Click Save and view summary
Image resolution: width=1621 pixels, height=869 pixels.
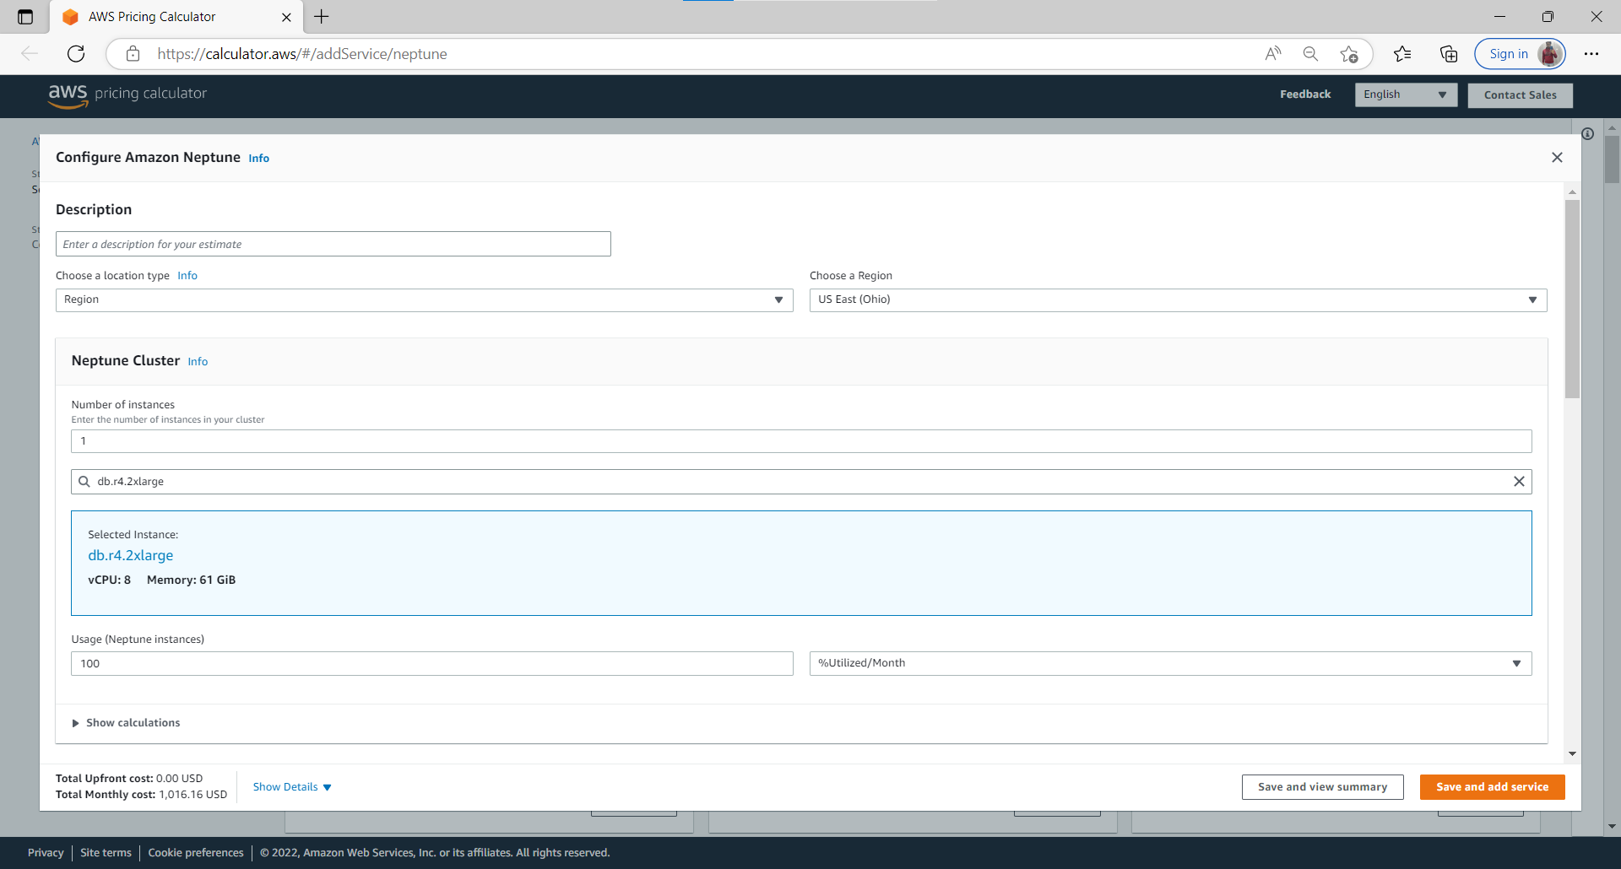click(x=1322, y=786)
